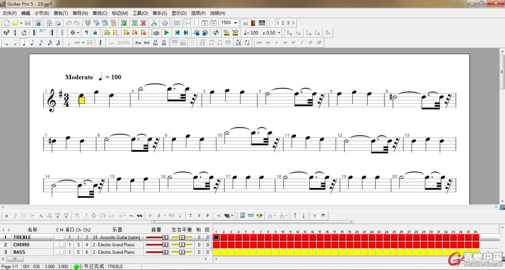Select the whole note duration

[x=7, y=43]
